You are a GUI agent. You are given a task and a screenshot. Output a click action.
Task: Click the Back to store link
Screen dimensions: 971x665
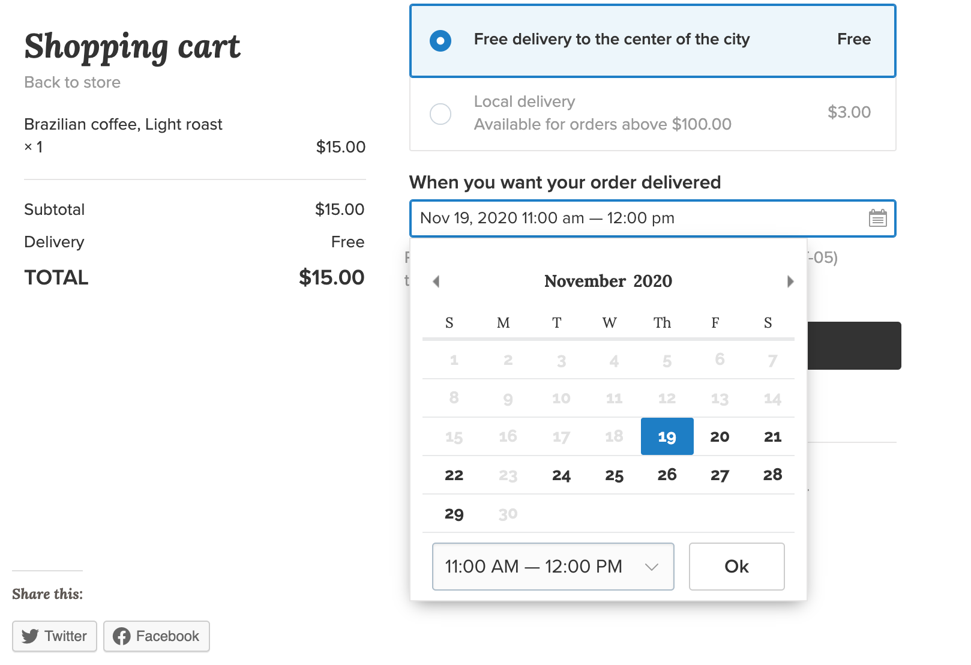pyautogui.click(x=72, y=82)
